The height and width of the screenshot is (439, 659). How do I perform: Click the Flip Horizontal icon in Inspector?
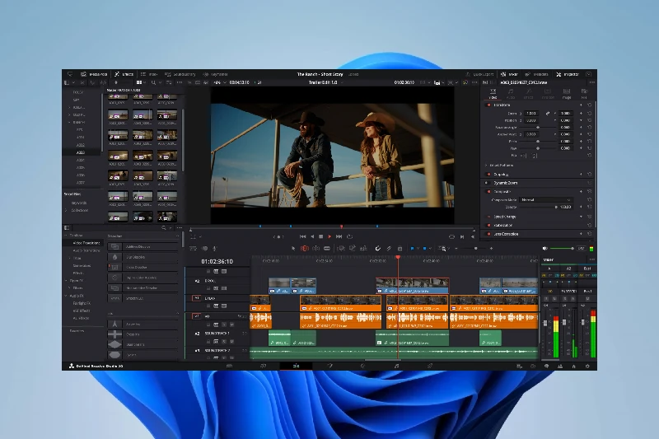pyautogui.click(x=524, y=156)
